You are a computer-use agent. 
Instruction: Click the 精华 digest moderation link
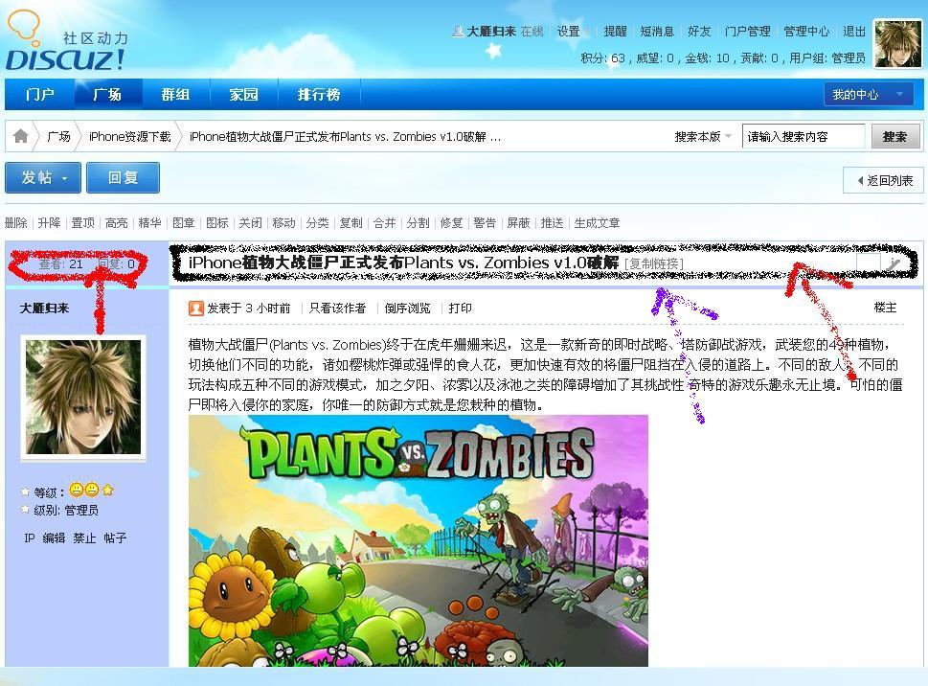[x=149, y=222]
